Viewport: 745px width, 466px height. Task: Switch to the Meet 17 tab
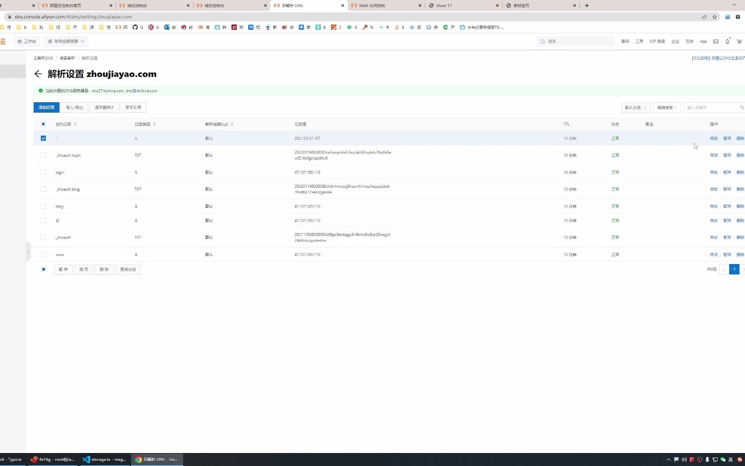[x=463, y=6]
